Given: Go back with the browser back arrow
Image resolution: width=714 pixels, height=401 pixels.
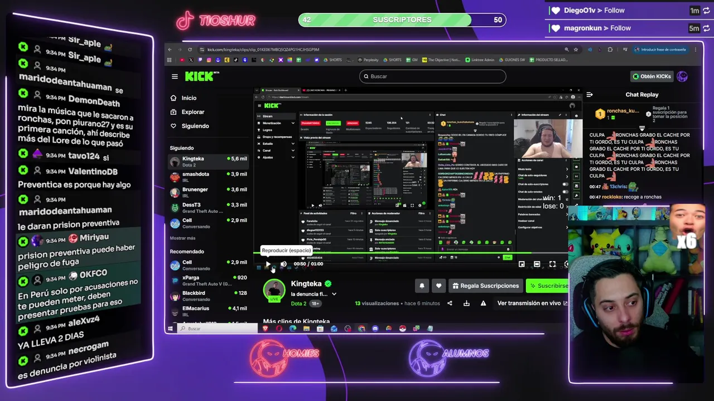Looking at the screenshot, I should point(170,50).
